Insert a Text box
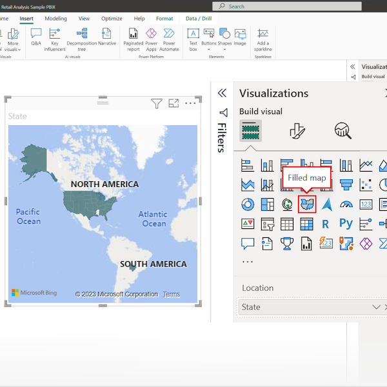 (193, 39)
